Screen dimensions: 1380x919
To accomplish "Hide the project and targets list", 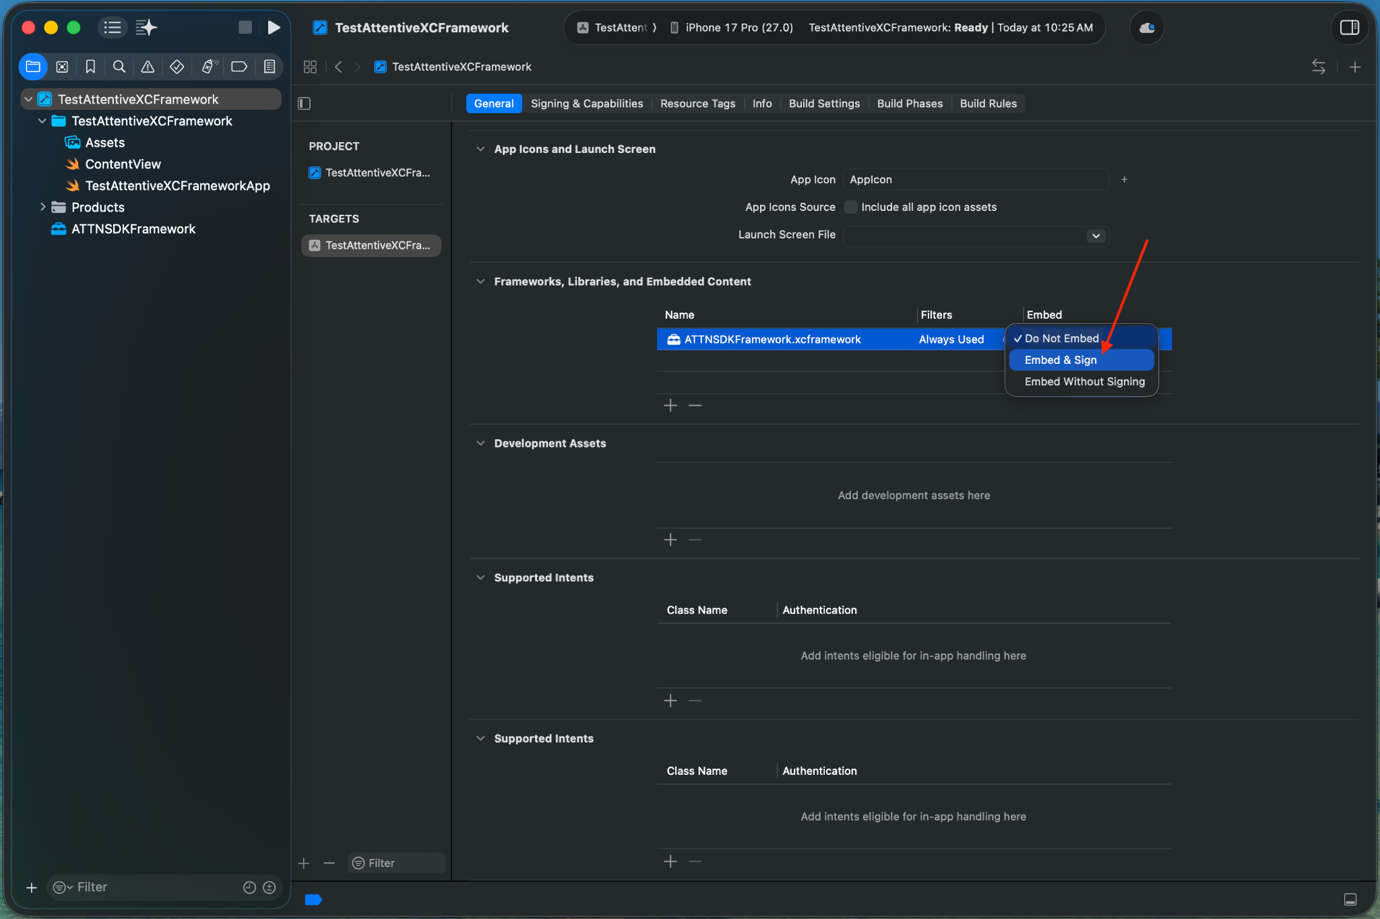I will tap(305, 103).
